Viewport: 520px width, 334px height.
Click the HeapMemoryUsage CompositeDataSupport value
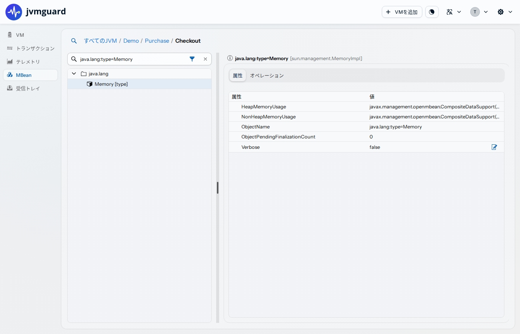point(434,107)
